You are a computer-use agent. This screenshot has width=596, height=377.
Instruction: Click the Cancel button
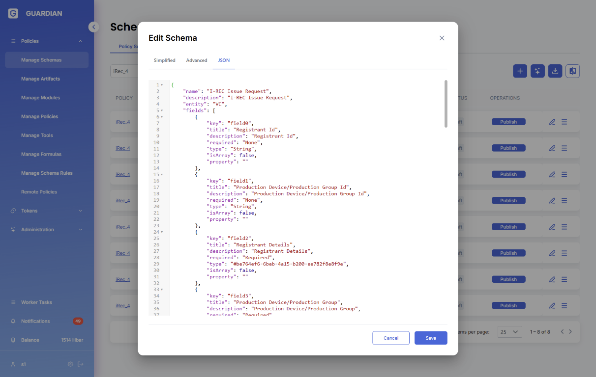(x=390, y=338)
